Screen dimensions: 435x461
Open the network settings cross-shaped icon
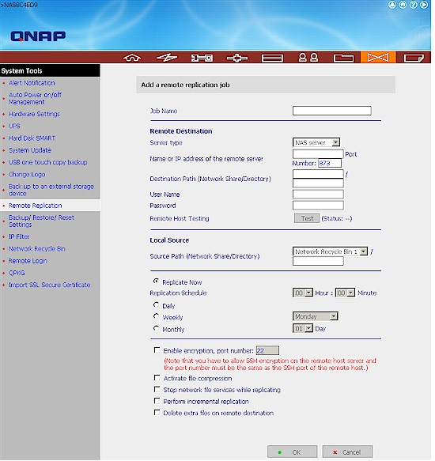point(237,58)
